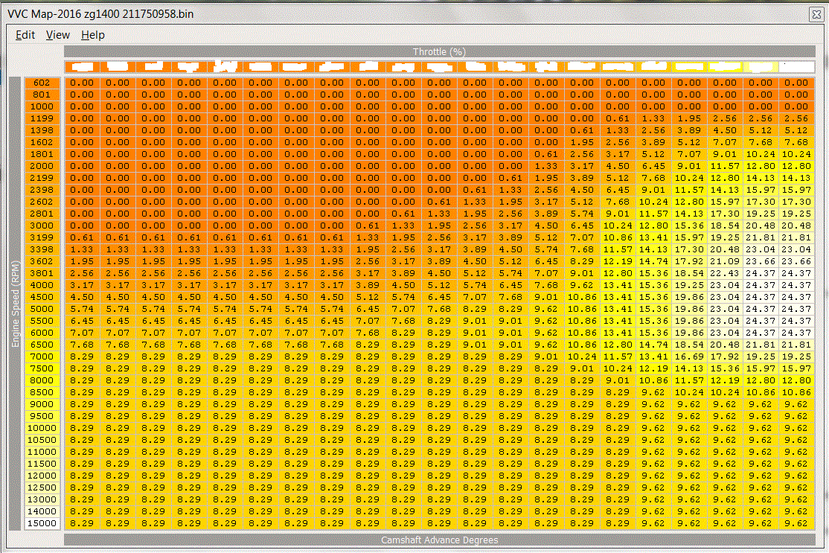This screenshot has height=553, width=829.
Task: Click the Camshaft Advance Degrees footer bar
Action: tap(439, 540)
